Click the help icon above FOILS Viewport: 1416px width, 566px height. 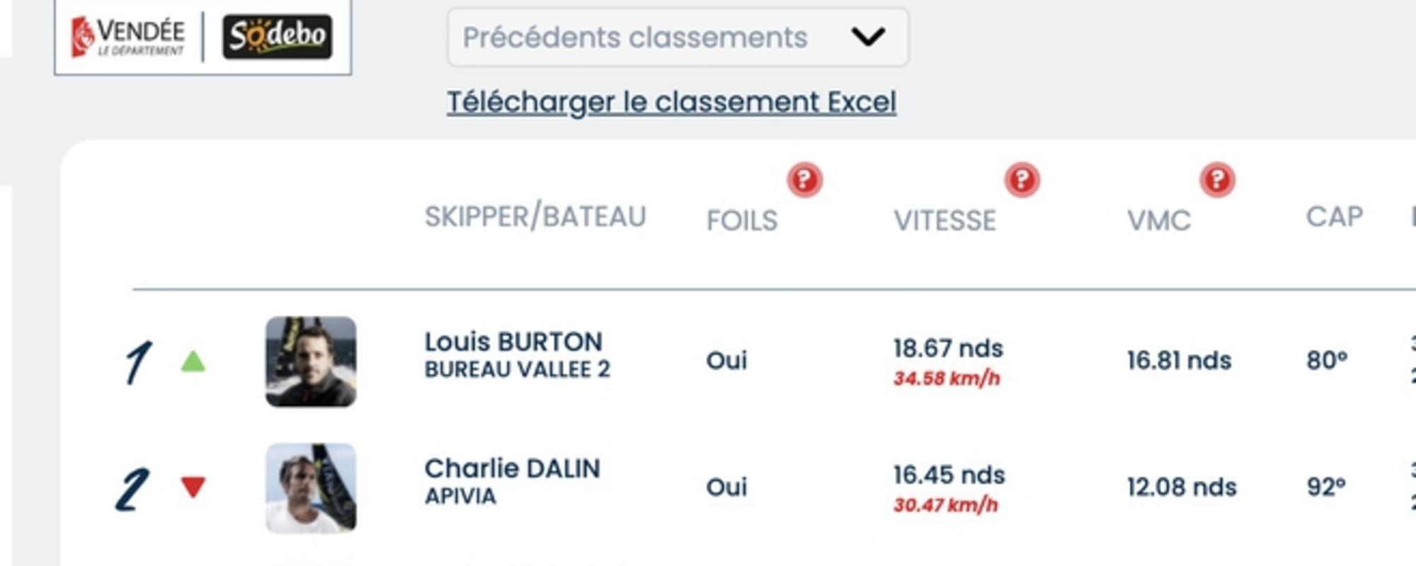[x=805, y=180]
